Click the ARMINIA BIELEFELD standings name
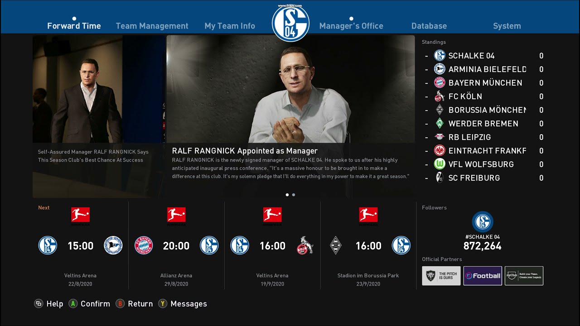The image size is (580, 326). 487,69
